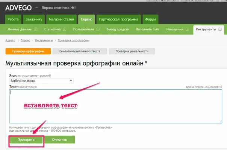The height and width of the screenshot is (150, 227).
Task: Open Статистика menu item
Action: click(x=52, y=29)
